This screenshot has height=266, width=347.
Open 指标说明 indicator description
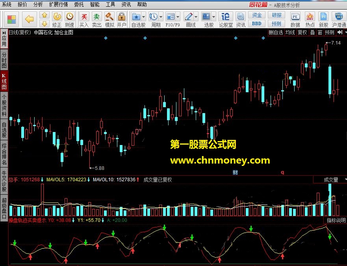pos(336,220)
